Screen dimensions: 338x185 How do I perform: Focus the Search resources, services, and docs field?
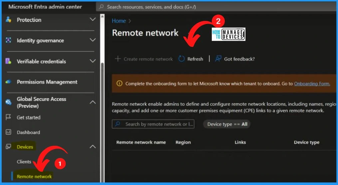(217, 7)
